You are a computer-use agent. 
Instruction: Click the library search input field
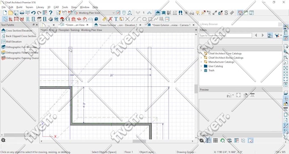[225, 35]
